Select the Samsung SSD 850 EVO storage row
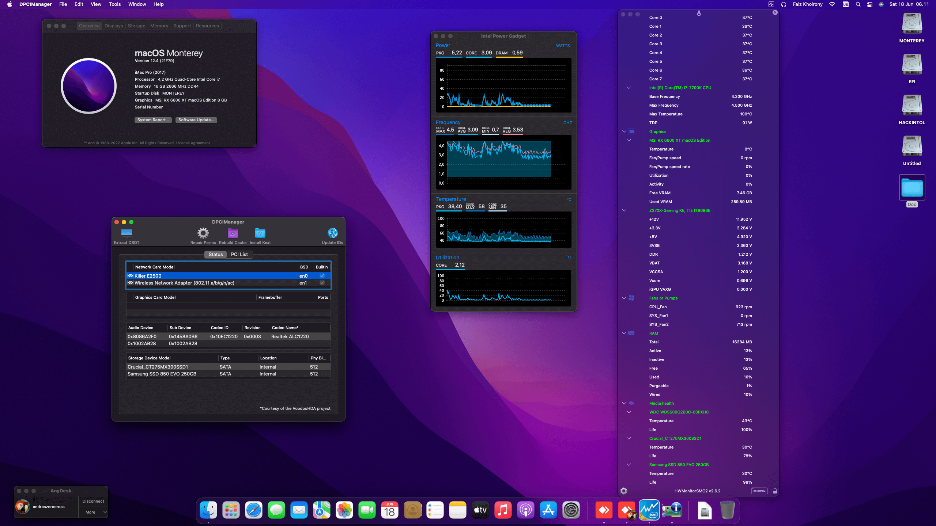Screen dimensions: 936x526 coord(162,374)
